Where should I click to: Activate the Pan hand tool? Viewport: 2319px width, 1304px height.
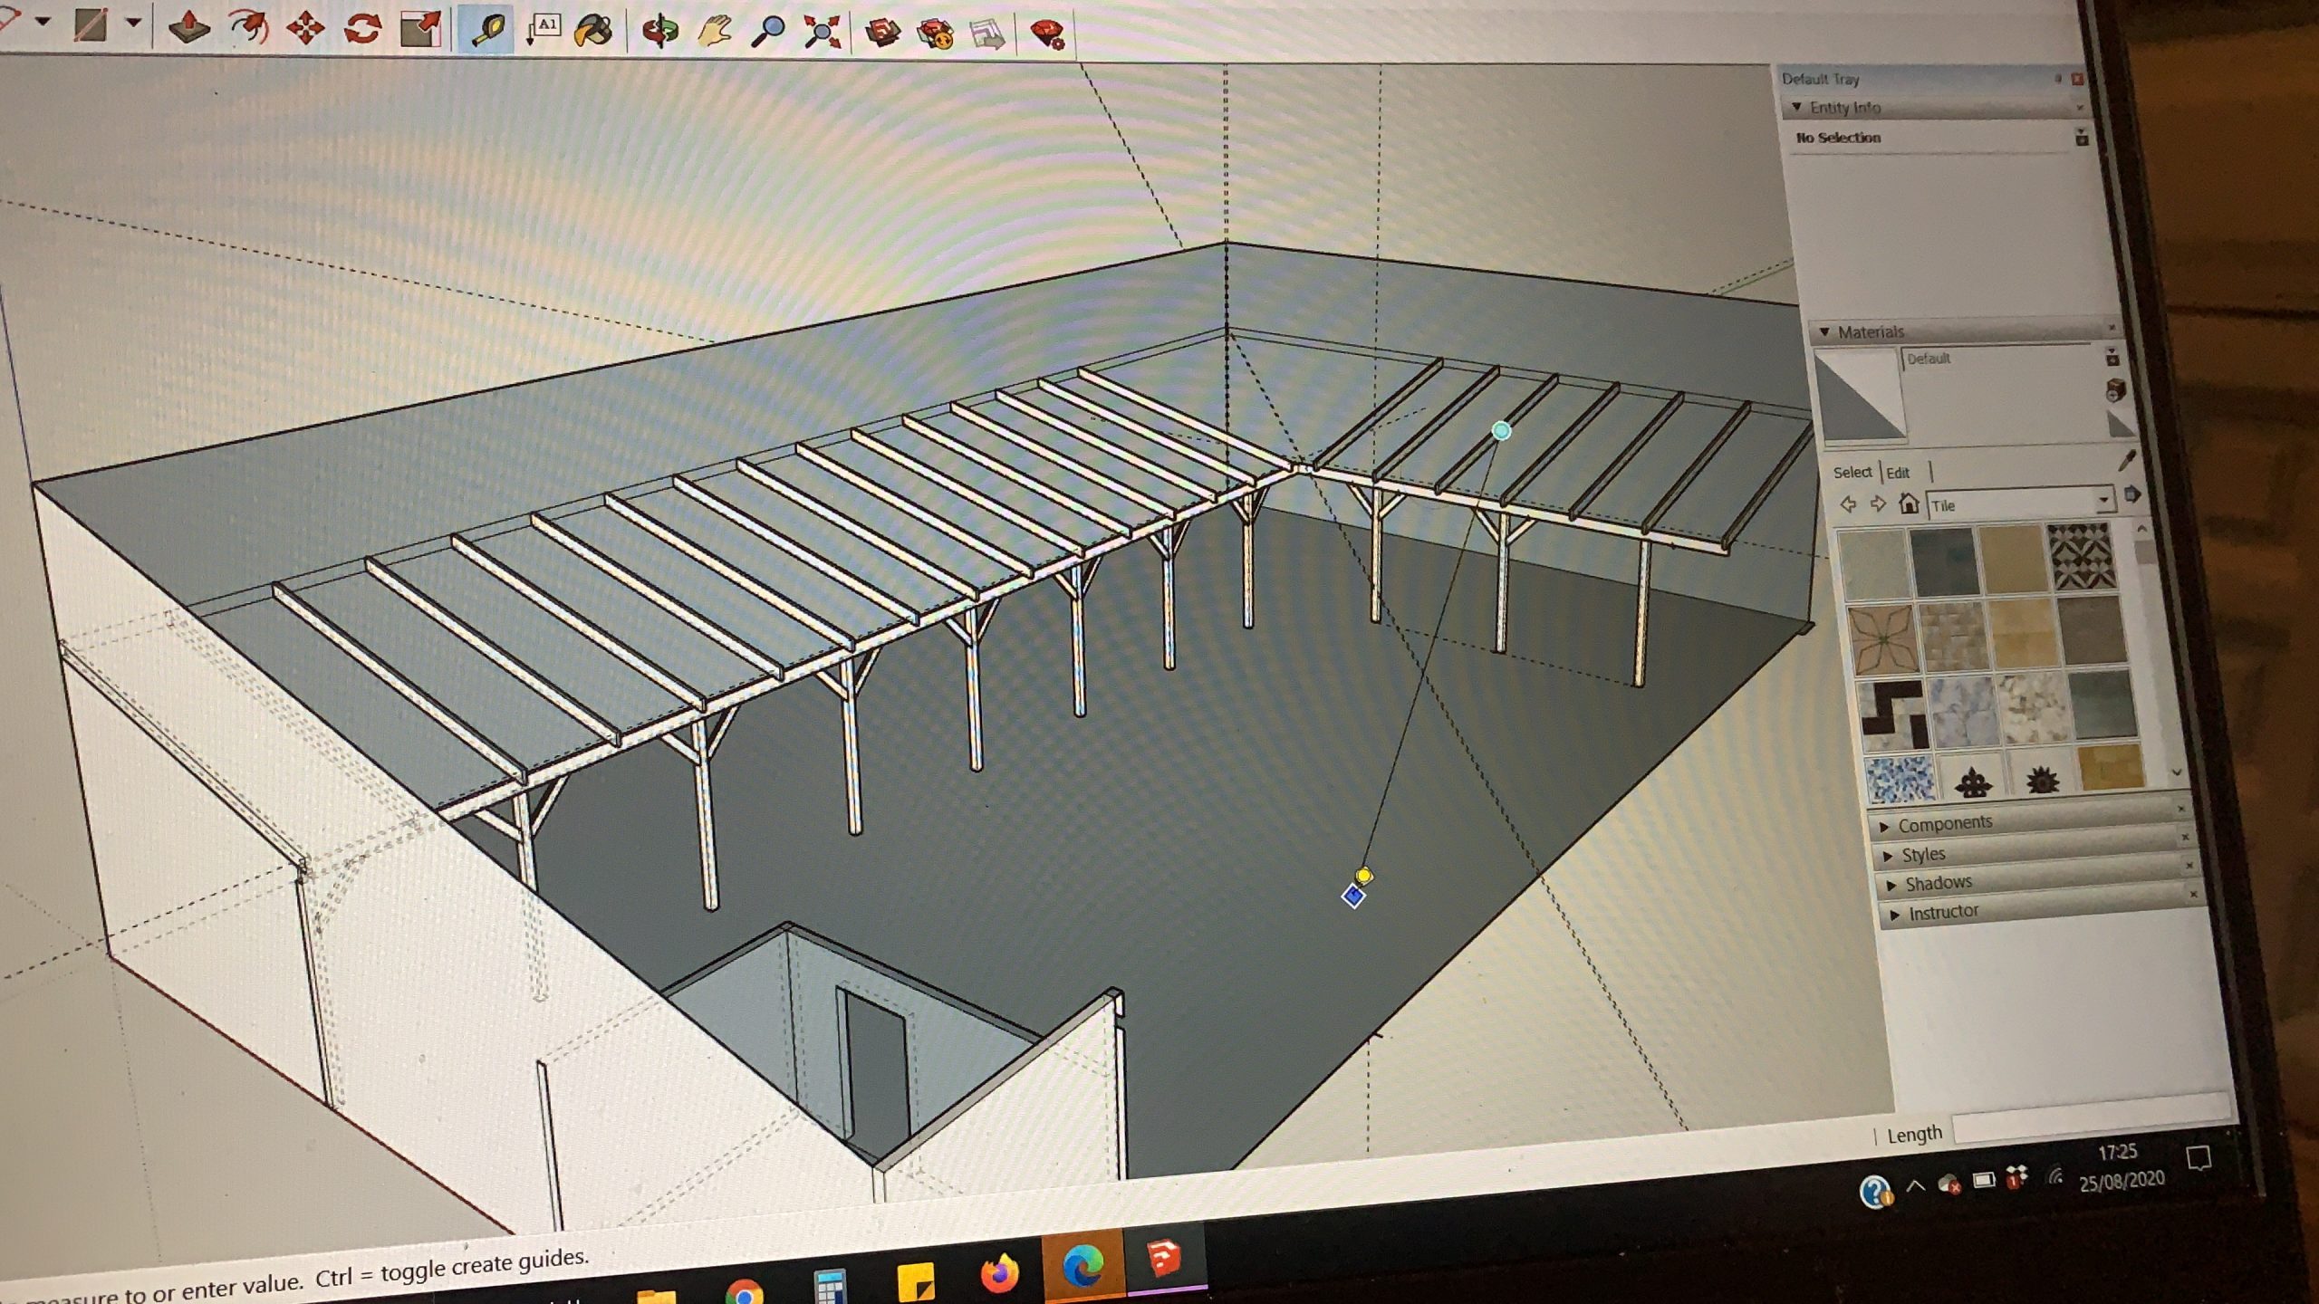click(715, 32)
